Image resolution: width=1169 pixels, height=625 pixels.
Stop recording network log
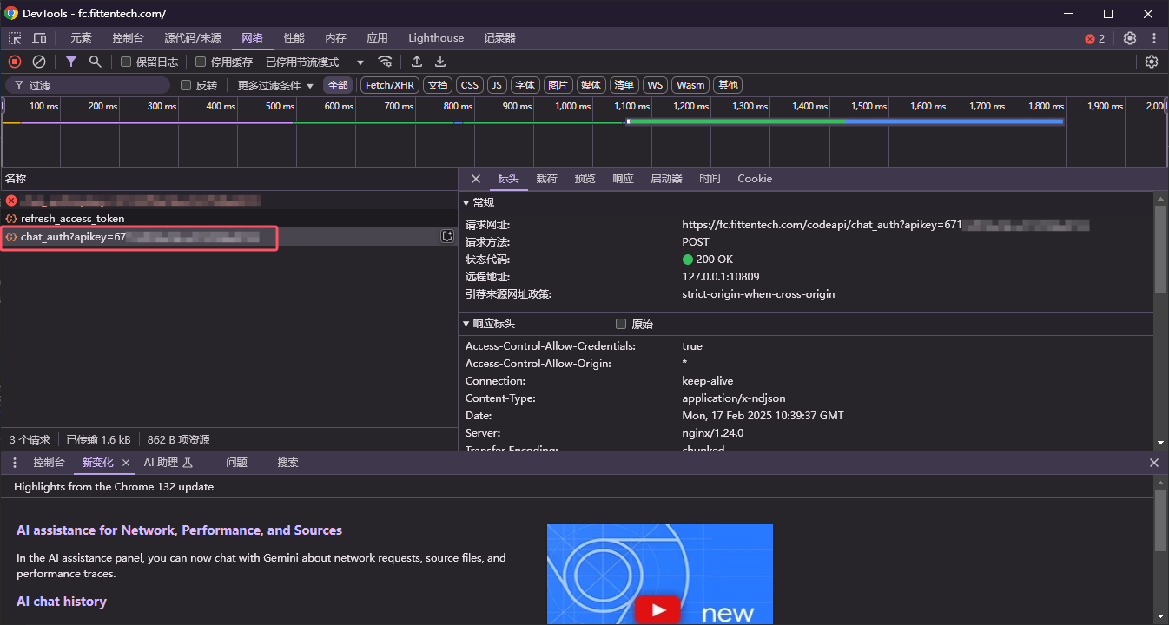point(15,62)
